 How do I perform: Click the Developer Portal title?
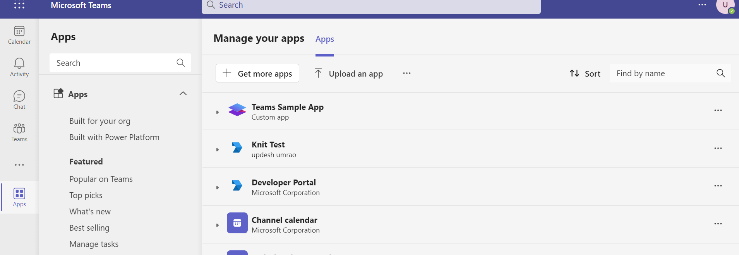coord(284,183)
